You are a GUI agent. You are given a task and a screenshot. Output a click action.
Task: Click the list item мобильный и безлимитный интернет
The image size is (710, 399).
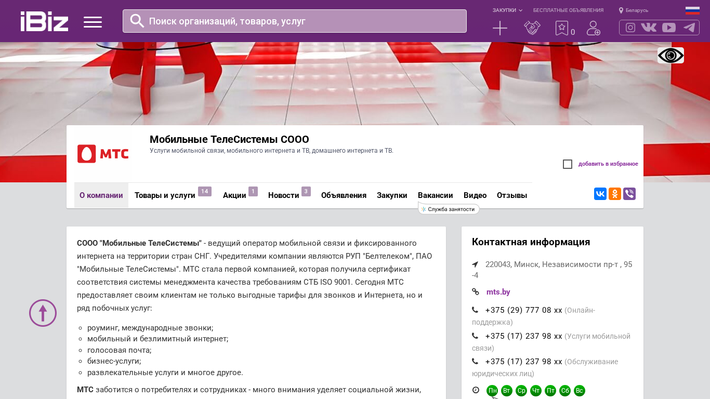point(158,339)
